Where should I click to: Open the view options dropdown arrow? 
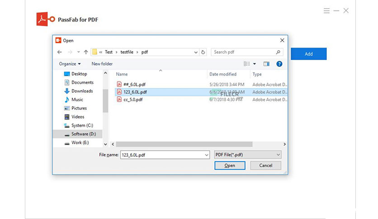click(254, 64)
